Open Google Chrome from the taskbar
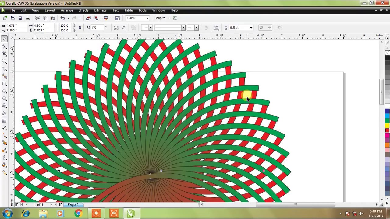The width and height of the screenshot is (390, 219). click(x=78, y=214)
